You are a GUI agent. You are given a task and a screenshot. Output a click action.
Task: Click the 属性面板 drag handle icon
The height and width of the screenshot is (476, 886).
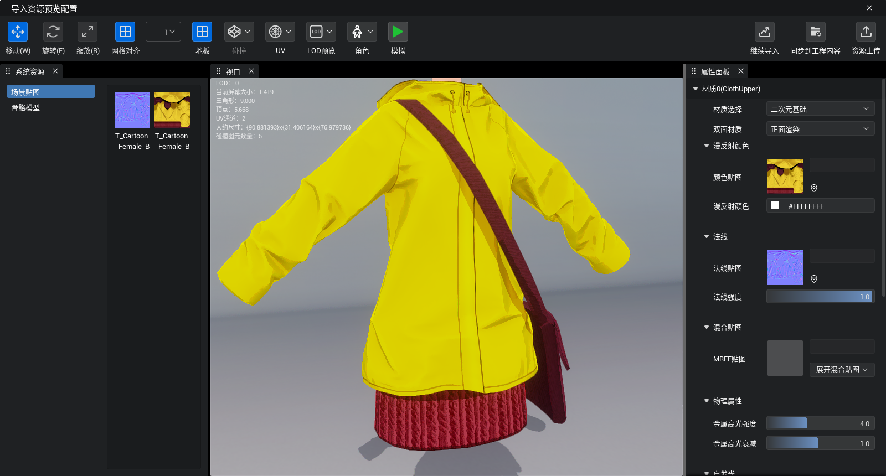[x=693, y=71]
